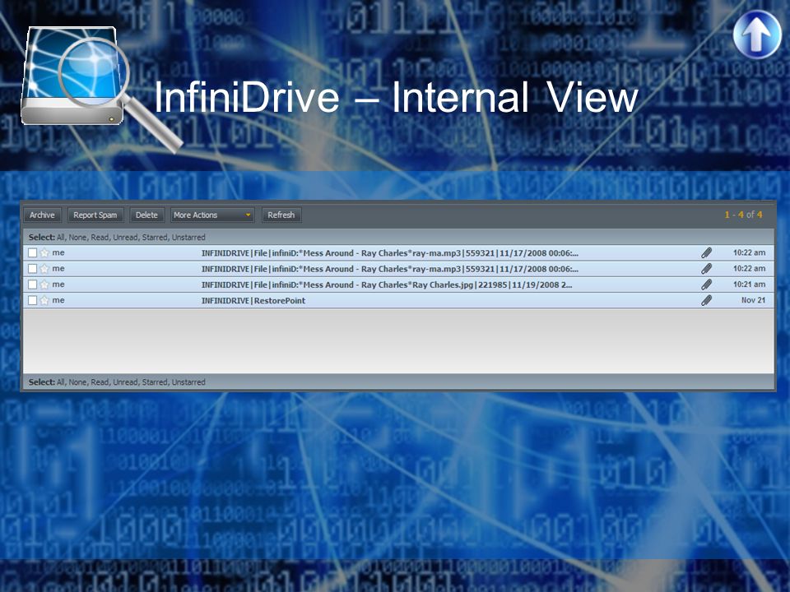790x592 pixels.
Task: Choose Starred in the footer Select row
Action: click(x=156, y=382)
